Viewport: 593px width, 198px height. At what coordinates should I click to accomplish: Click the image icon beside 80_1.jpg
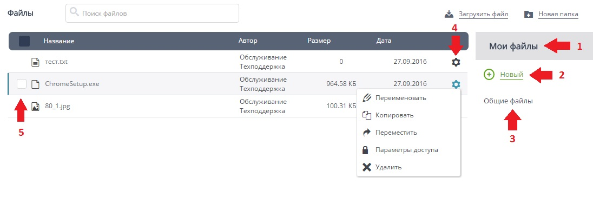coord(35,106)
